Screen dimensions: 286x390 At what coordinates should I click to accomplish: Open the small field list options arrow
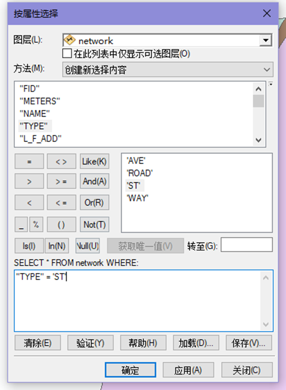tap(271, 84)
